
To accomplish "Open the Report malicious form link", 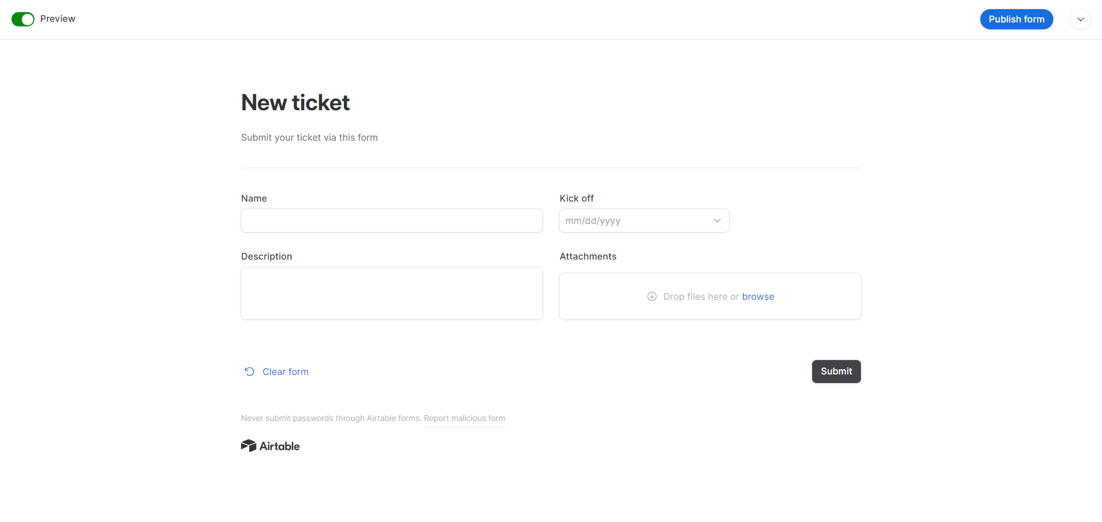I will pyautogui.click(x=464, y=418).
